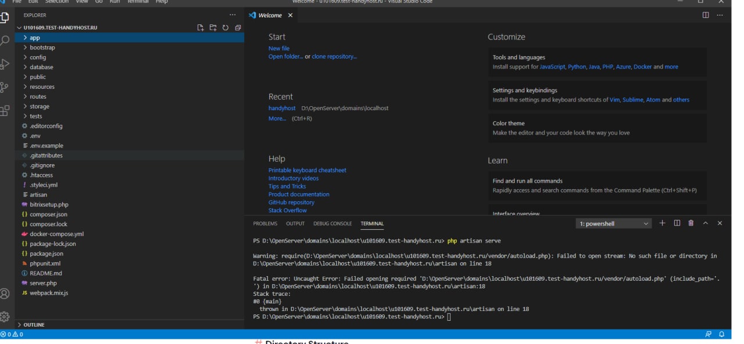Open the .env file
Viewport: 744px width, 344px height.
129,136
